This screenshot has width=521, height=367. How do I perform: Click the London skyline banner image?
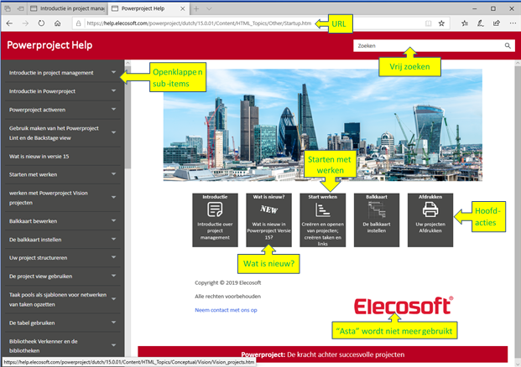click(323, 125)
